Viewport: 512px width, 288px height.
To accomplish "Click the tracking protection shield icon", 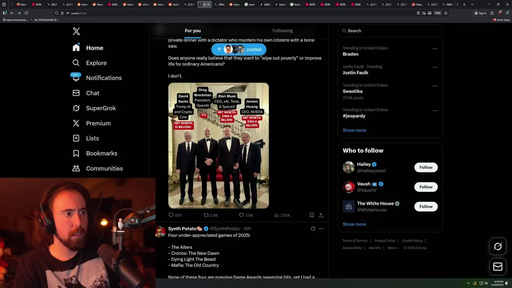I will tap(56, 13).
